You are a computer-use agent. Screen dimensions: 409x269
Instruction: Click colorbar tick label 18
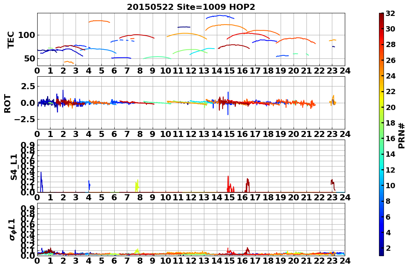coord(390,123)
